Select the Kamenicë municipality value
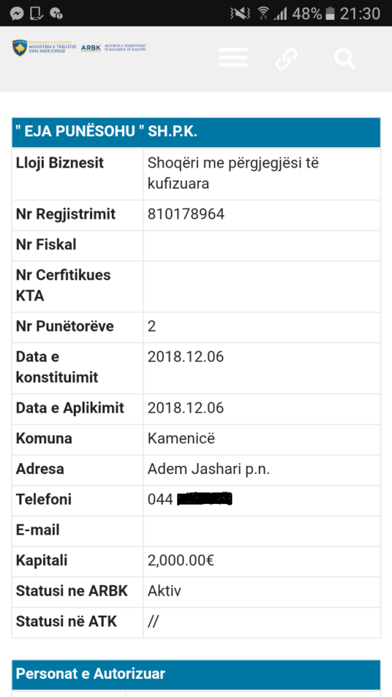The width and height of the screenshot is (392, 697). (181, 439)
